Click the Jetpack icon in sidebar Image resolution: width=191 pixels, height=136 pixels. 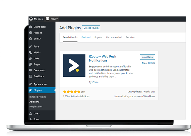tap(31, 33)
